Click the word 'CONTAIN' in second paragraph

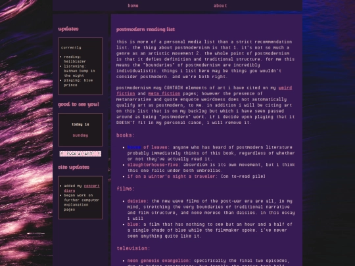[x=174, y=87]
